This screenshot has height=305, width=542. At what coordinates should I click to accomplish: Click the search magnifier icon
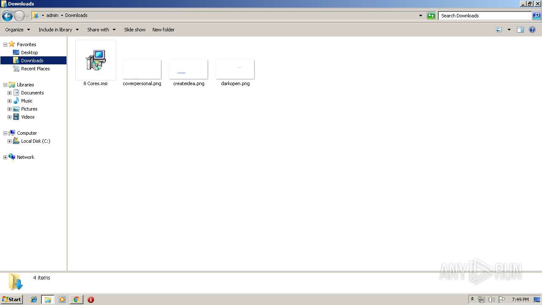coord(536,16)
